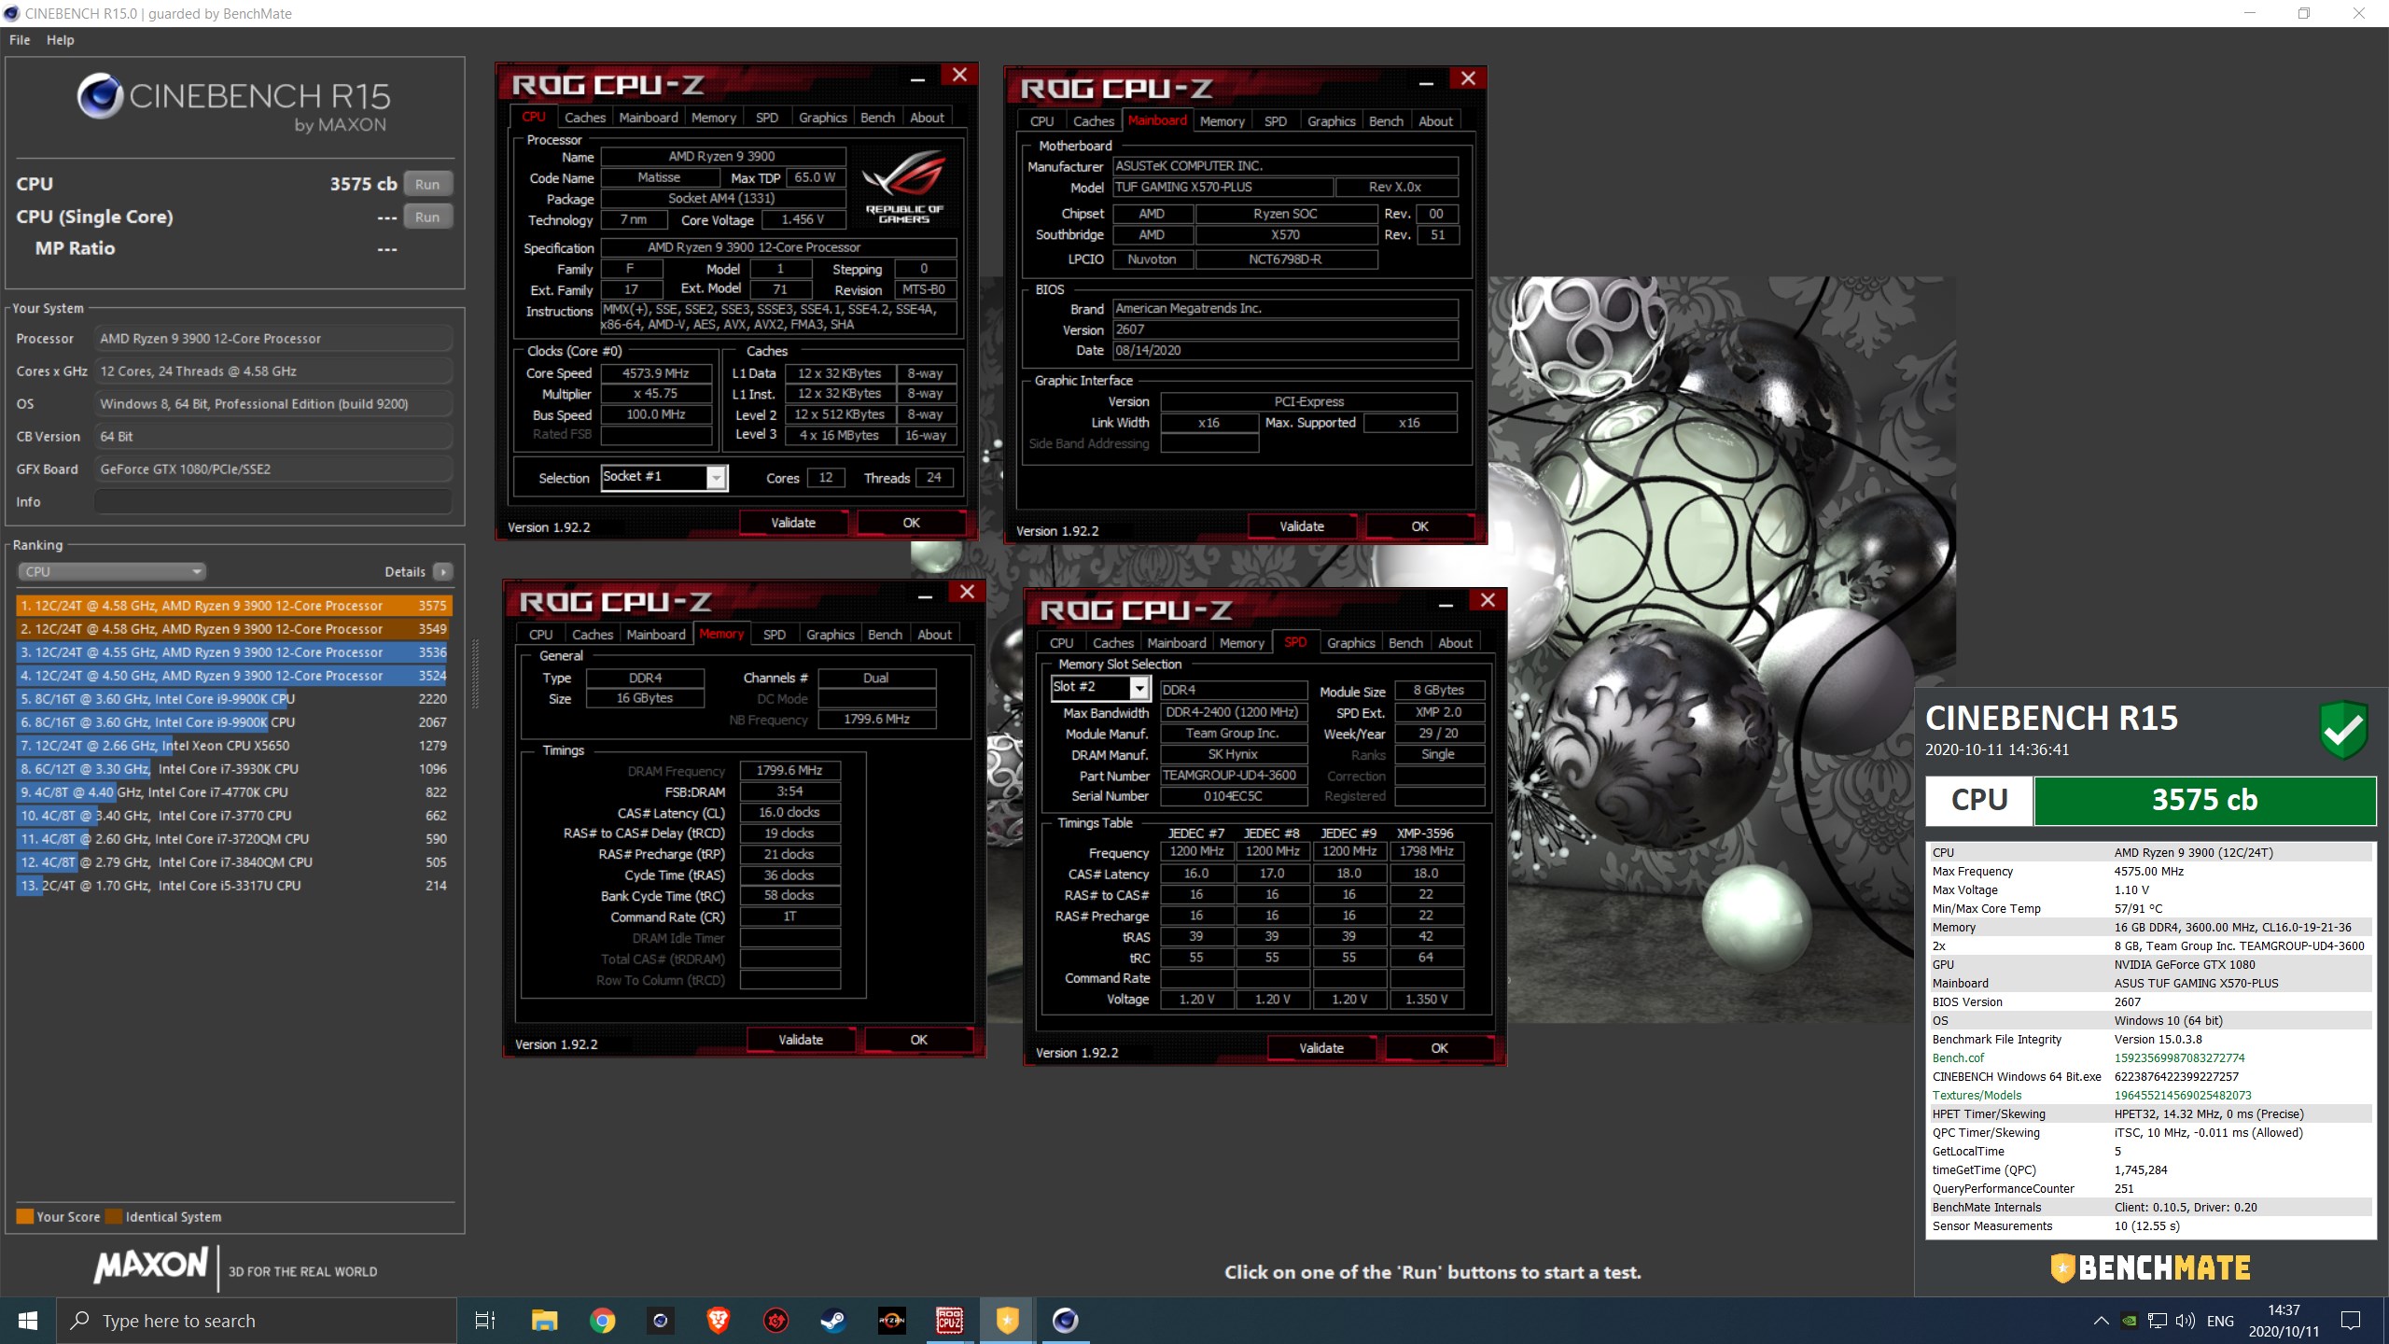Open the Slot #2 memory slot dropdown
This screenshot has height=1344, width=2389.
(1100, 688)
